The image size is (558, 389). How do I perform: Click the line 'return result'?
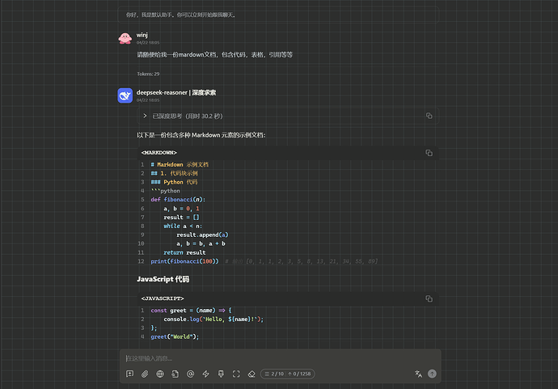click(184, 252)
